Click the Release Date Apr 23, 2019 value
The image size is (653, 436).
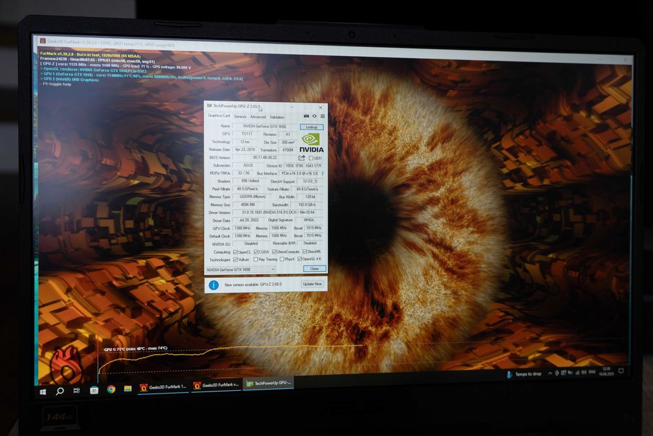click(x=245, y=150)
